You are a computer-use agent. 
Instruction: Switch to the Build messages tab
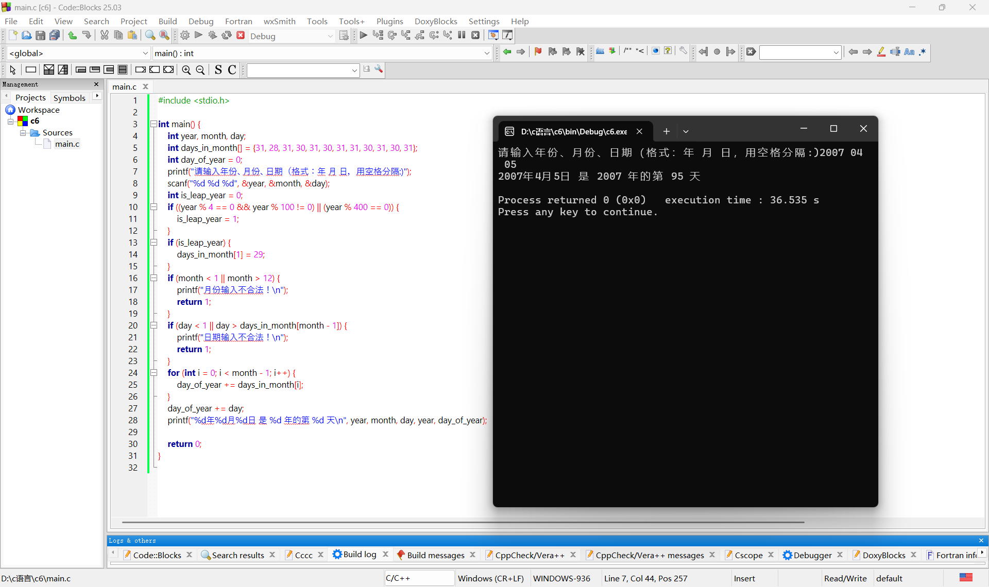[435, 555]
